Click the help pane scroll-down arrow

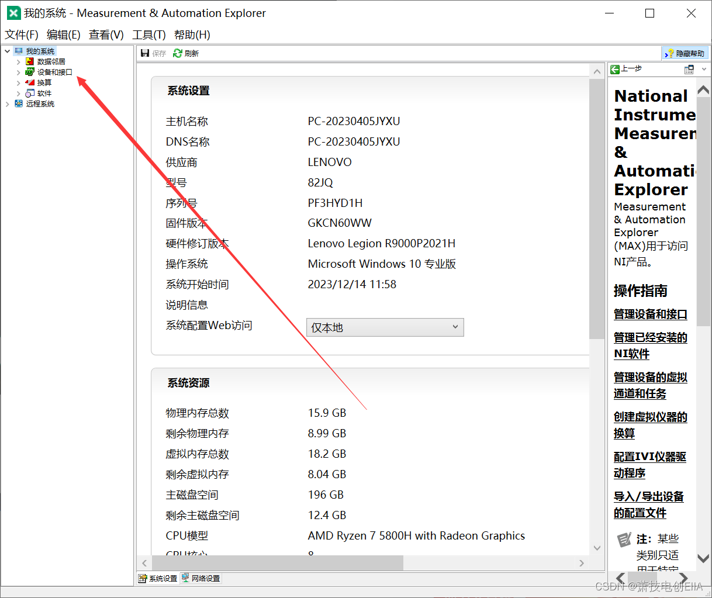click(x=703, y=558)
